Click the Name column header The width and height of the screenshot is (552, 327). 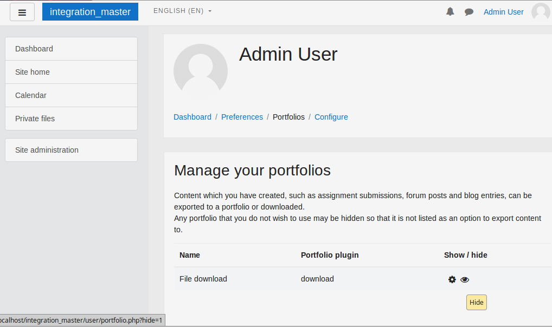click(189, 255)
